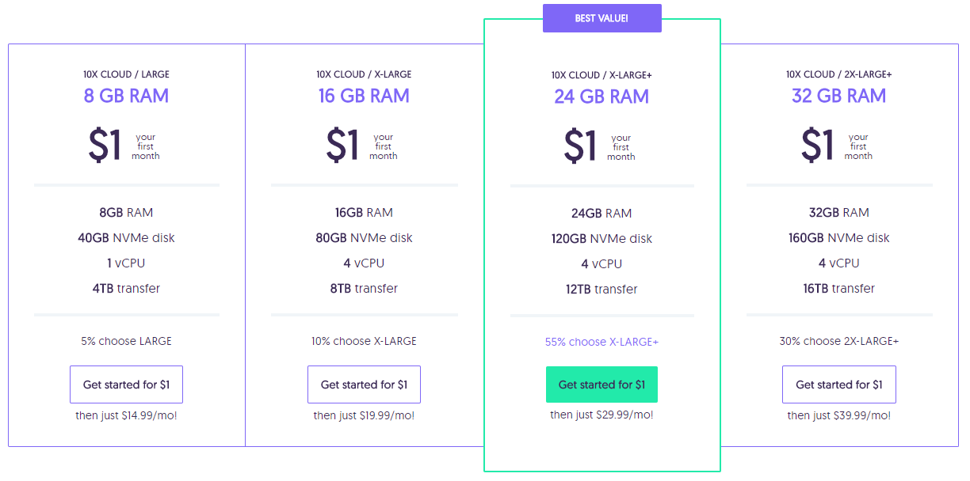Screen dimensions: 970x481
Task: Click the $1 price in LARGE plan
Action: (105, 146)
